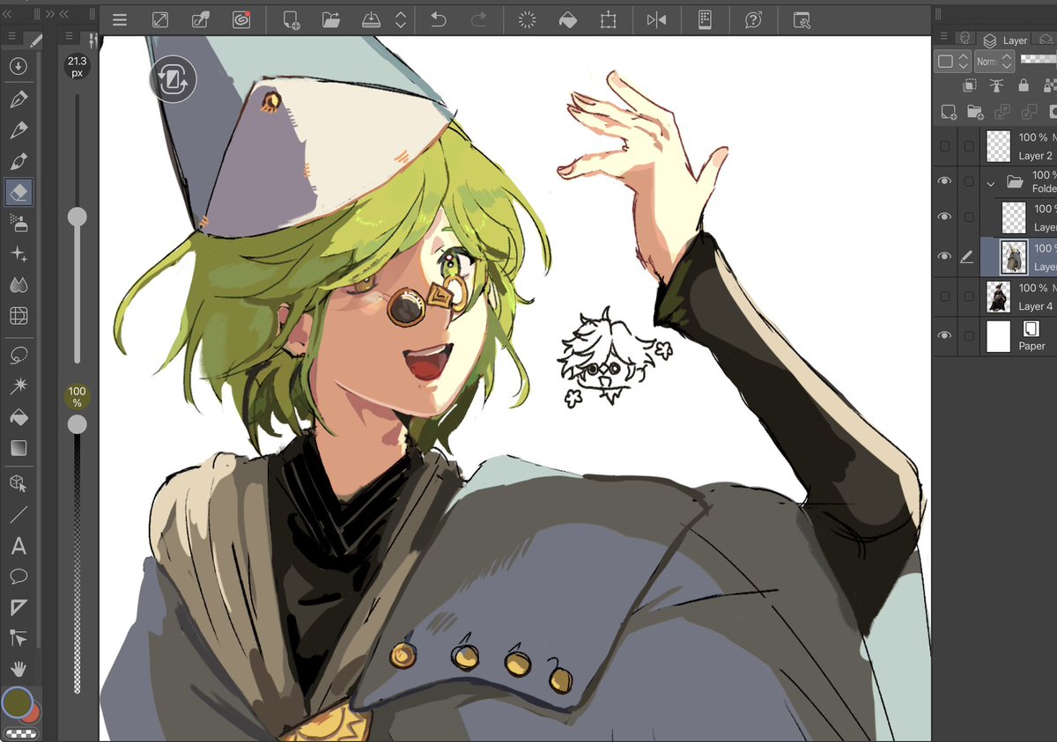Open the layer palette color dropdown

(x=952, y=62)
